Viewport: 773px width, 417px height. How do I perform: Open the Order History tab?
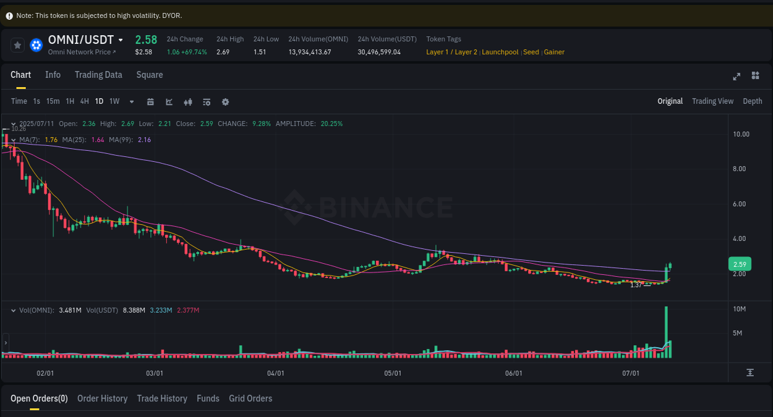102,398
